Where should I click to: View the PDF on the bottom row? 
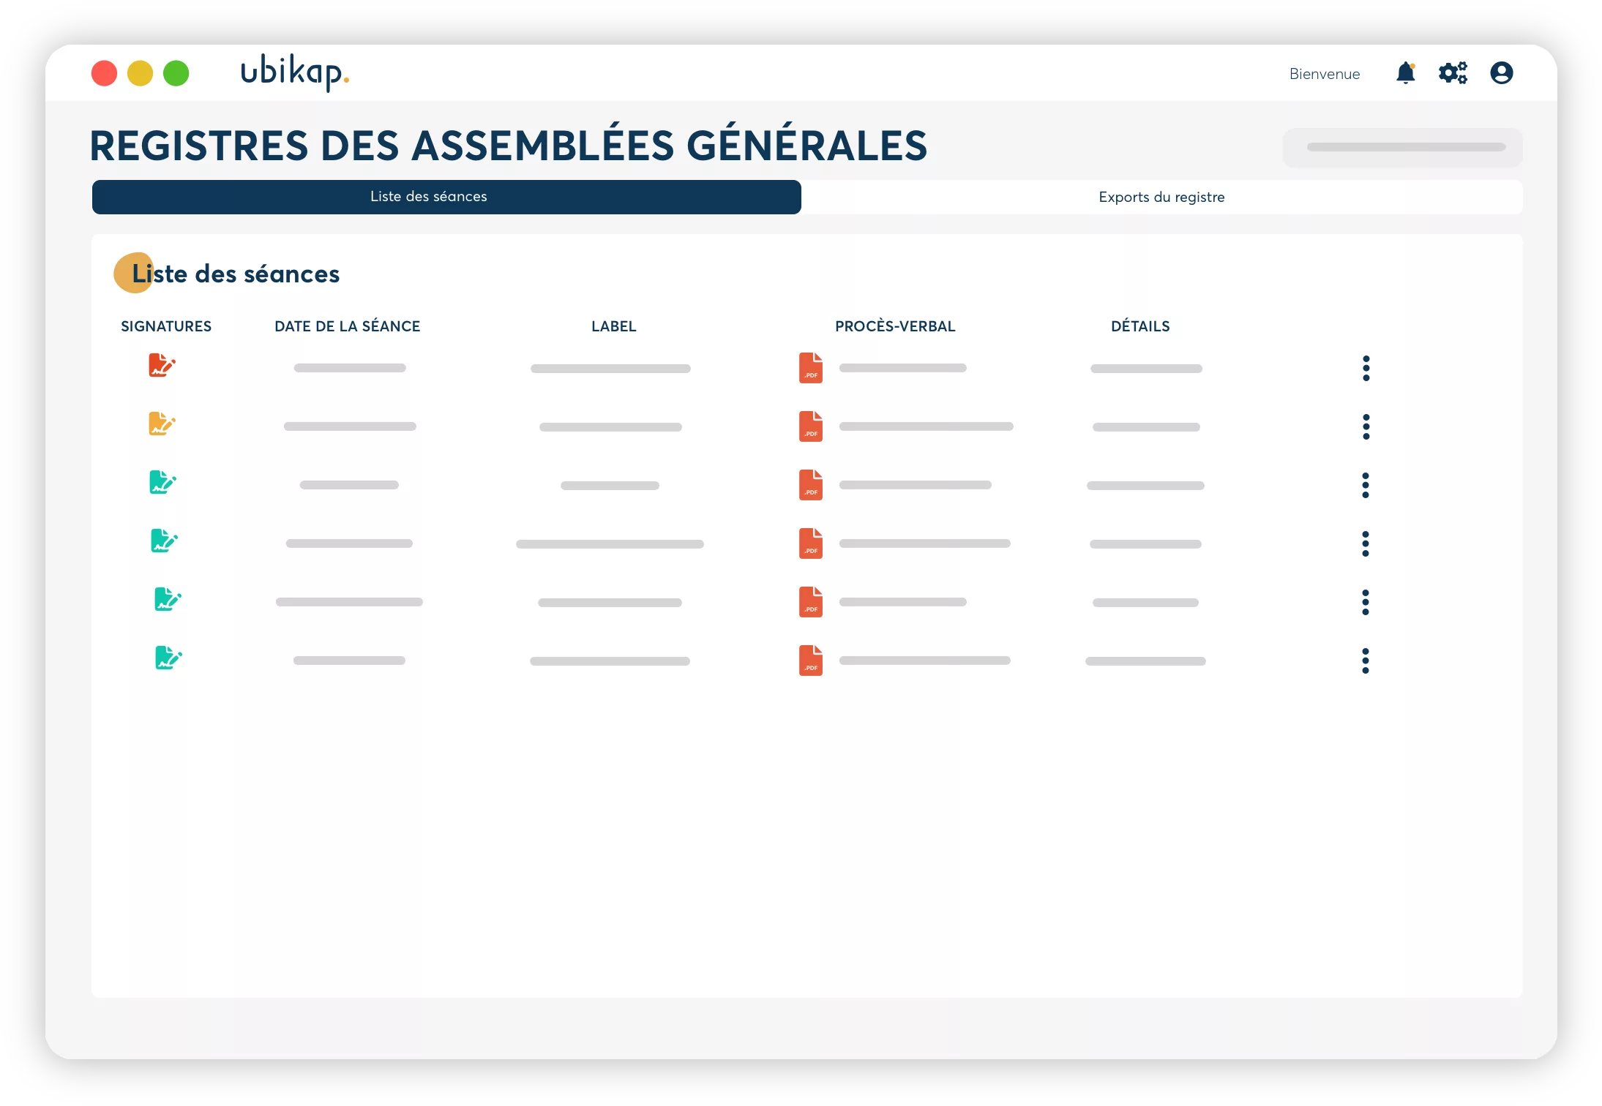point(810,661)
